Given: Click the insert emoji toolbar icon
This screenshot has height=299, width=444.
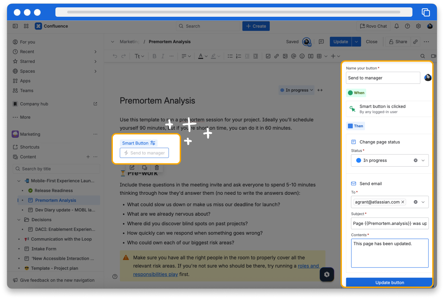Looking at the screenshot, I should (x=302, y=56).
